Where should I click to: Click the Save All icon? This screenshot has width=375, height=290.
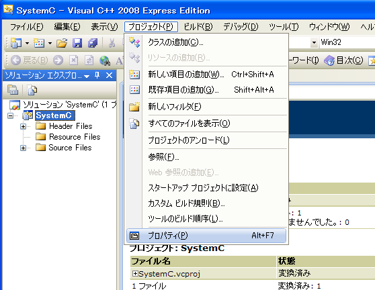point(93,43)
